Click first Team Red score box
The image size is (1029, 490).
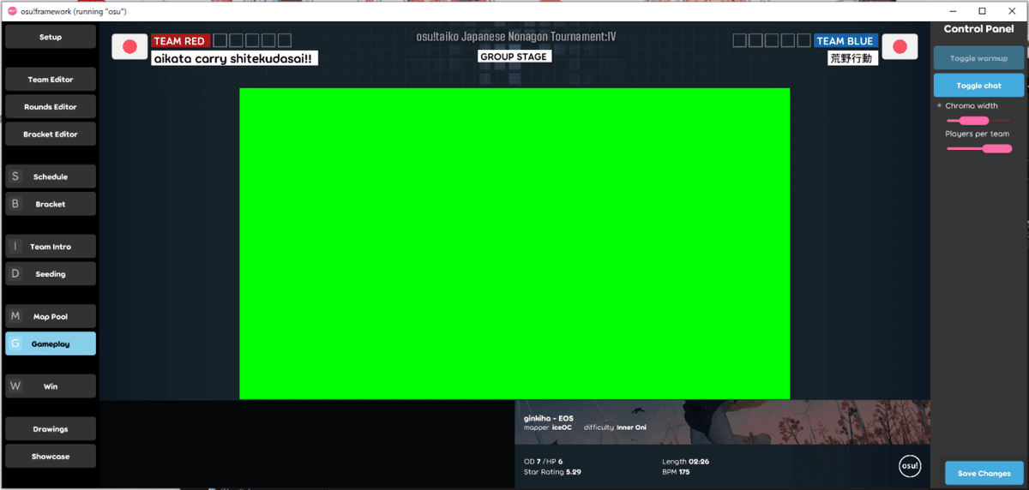pyautogui.click(x=220, y=40)
